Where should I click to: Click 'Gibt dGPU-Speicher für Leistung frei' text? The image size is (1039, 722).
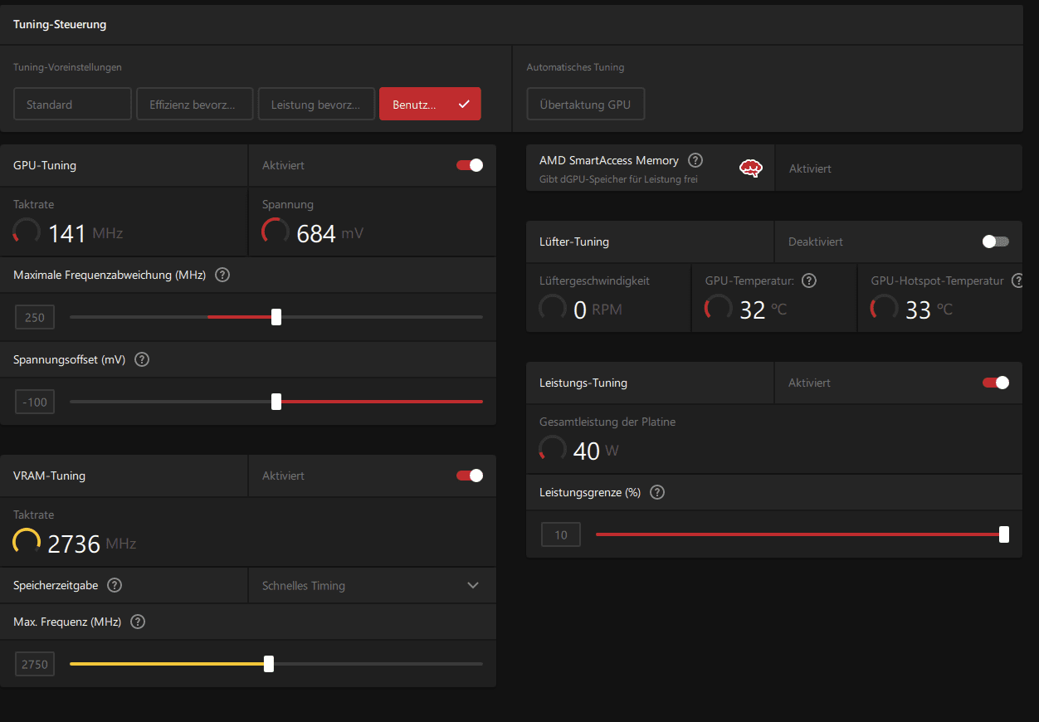coord(618,178)
